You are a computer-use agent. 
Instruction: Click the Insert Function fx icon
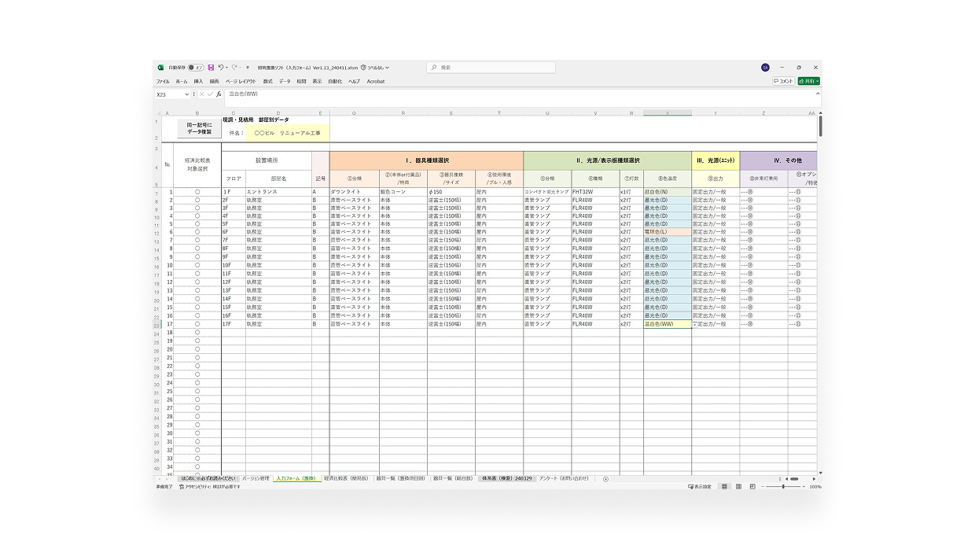point(219,94)
